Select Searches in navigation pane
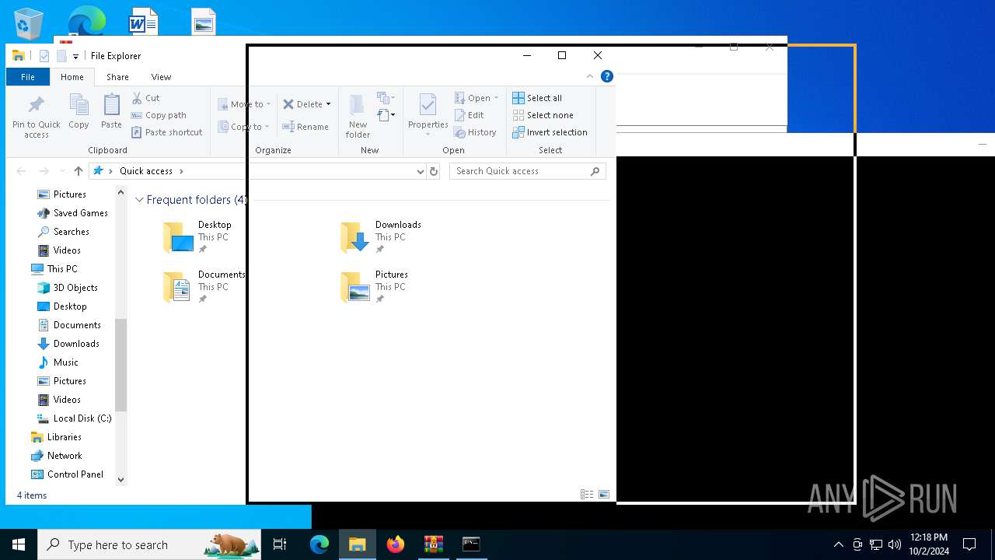 click(71, 232)
